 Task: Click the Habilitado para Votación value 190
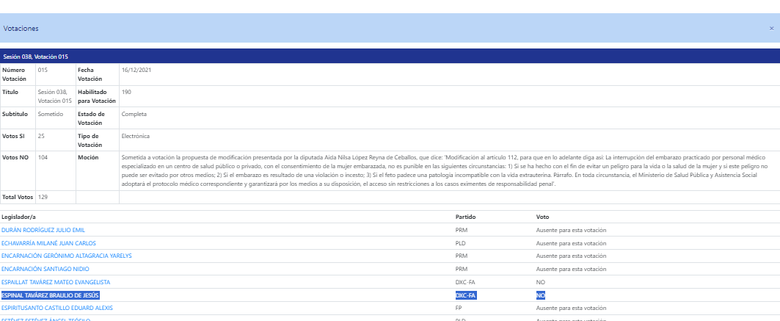pos(126,92)
